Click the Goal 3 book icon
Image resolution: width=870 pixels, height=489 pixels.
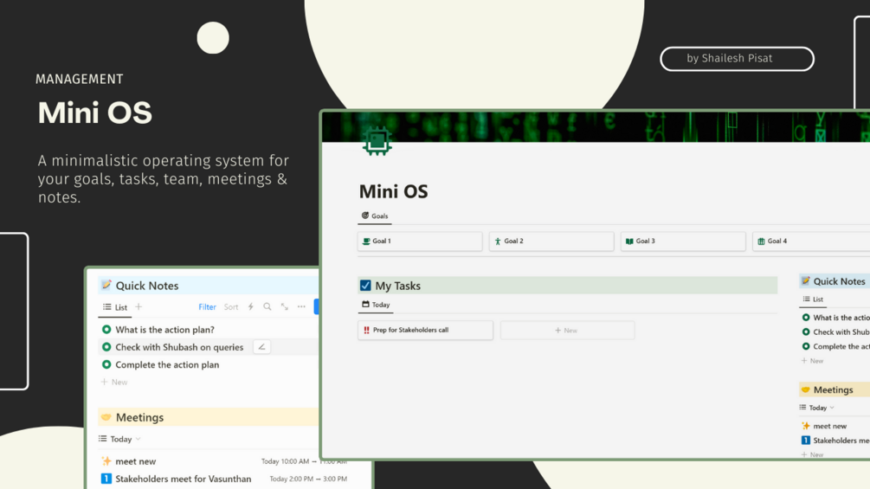[629, 241]
